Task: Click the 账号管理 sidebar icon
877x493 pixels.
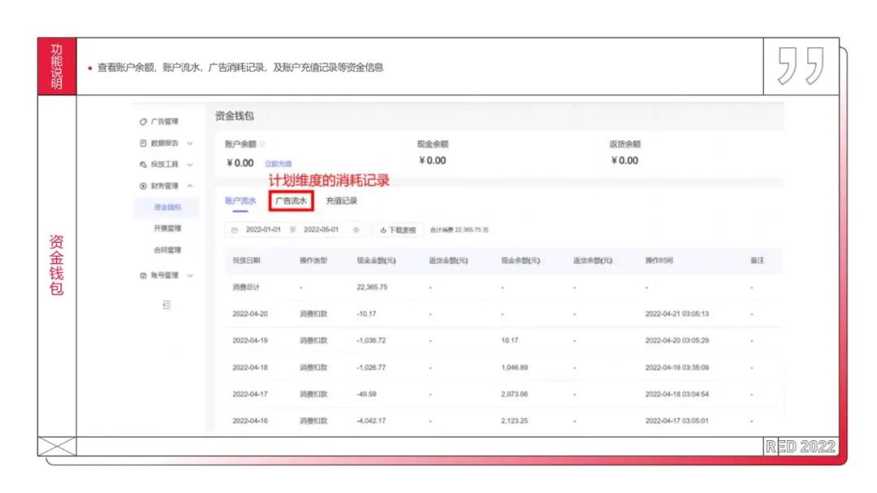Action: tap(143, 275)
